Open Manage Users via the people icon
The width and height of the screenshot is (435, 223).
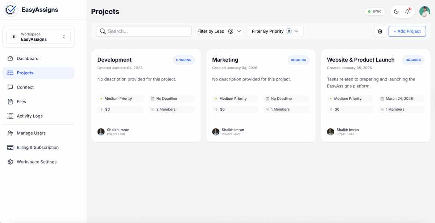pyautogui.click(x=11, y=133)
